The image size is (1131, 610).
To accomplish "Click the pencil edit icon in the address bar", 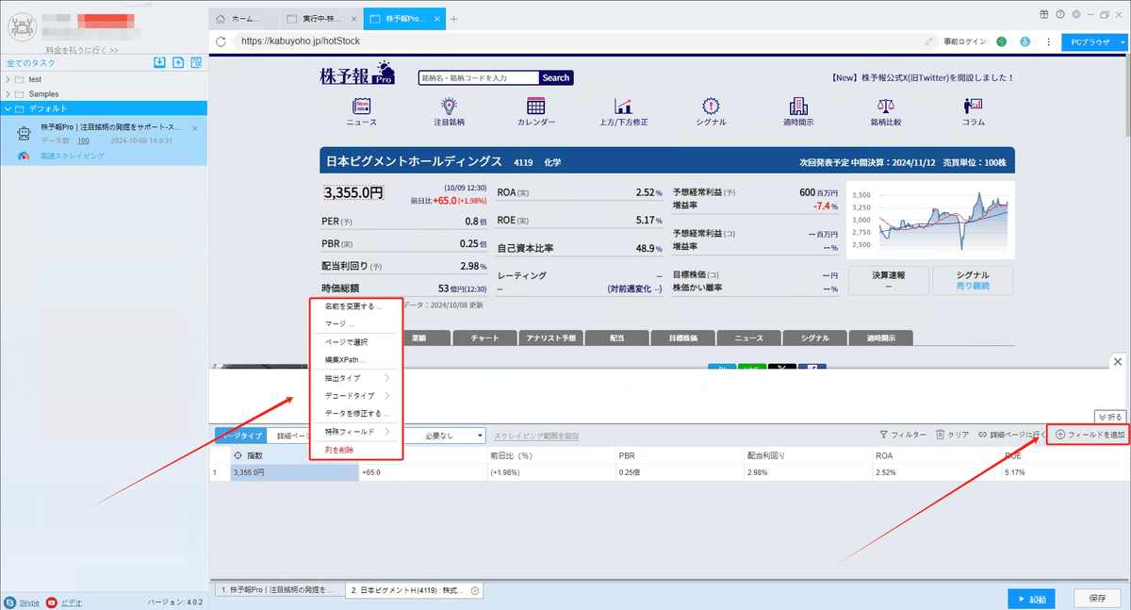I will point(930,41).
